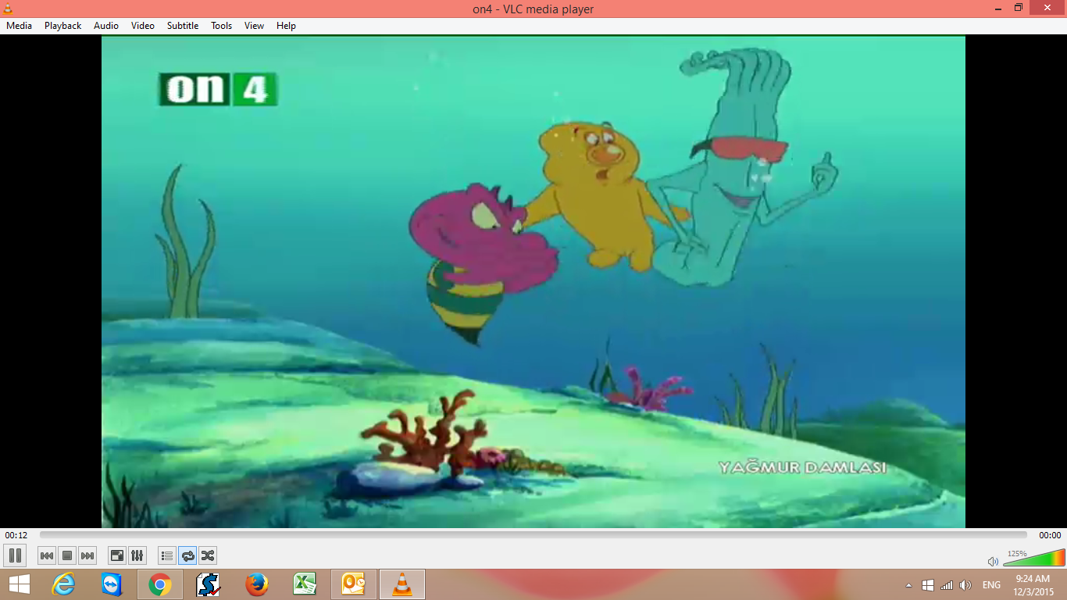Click the VLC cone icon in title bar

[8, 8]
